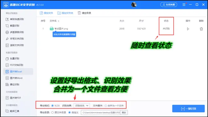Minimize the OCR application window
This screenshot has height=117, width=208.
pos(190,5)
